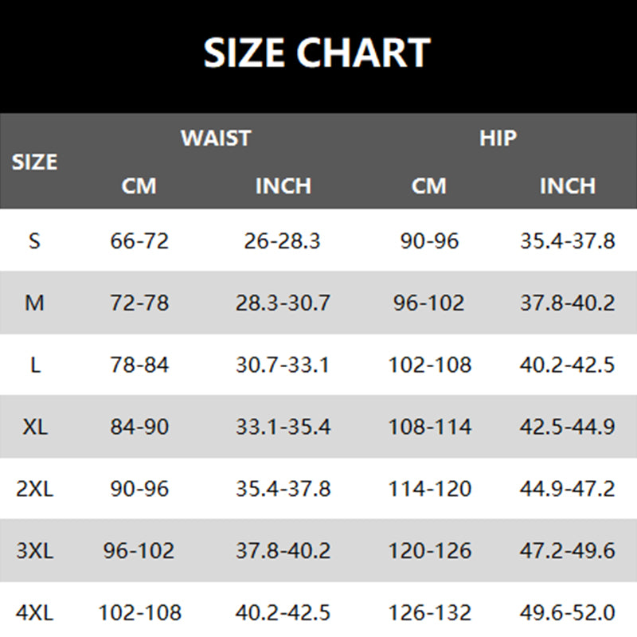Click the 2XL size row label
The width and height of the screenshot is (637, 637).
coord(34,488)
